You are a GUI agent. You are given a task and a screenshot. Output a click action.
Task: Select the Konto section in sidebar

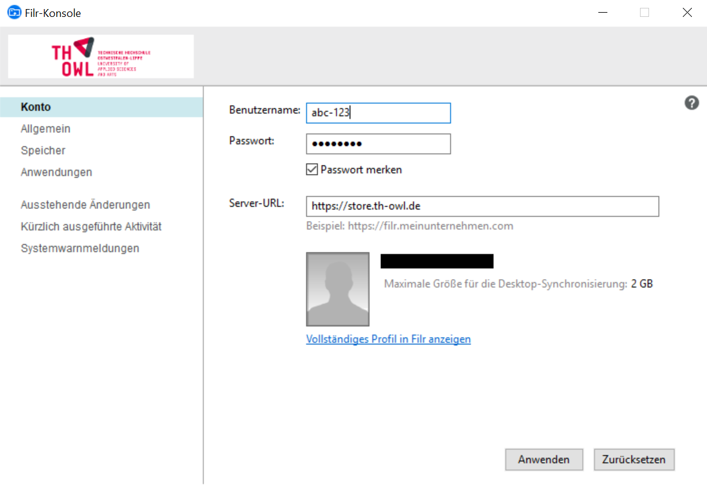click(x=36, y=107)
